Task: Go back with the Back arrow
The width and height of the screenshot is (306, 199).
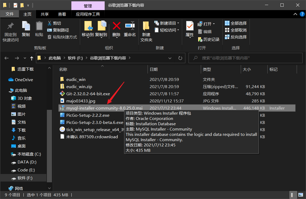Action: (7, 58)
